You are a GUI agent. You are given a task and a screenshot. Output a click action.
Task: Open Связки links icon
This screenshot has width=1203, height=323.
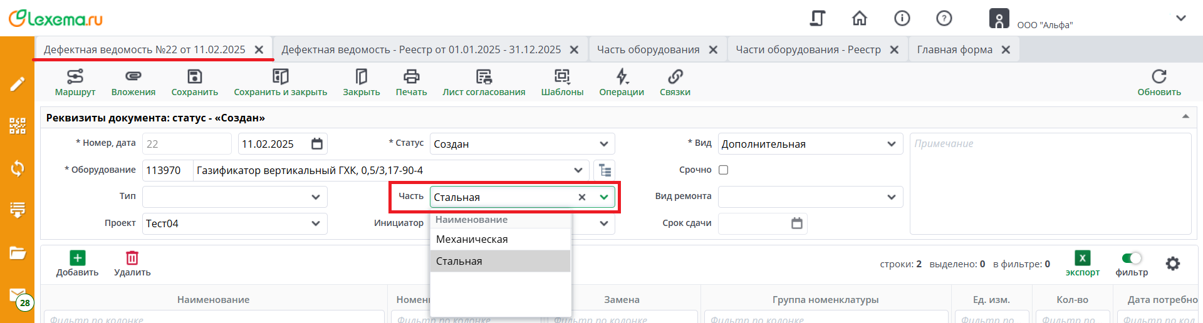pos(675,76)
